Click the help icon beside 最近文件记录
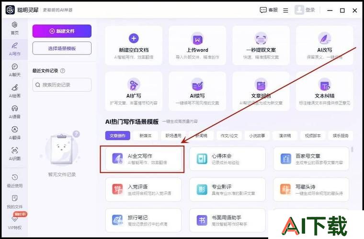The image size is (364, 239). click(x=63, y=71)
